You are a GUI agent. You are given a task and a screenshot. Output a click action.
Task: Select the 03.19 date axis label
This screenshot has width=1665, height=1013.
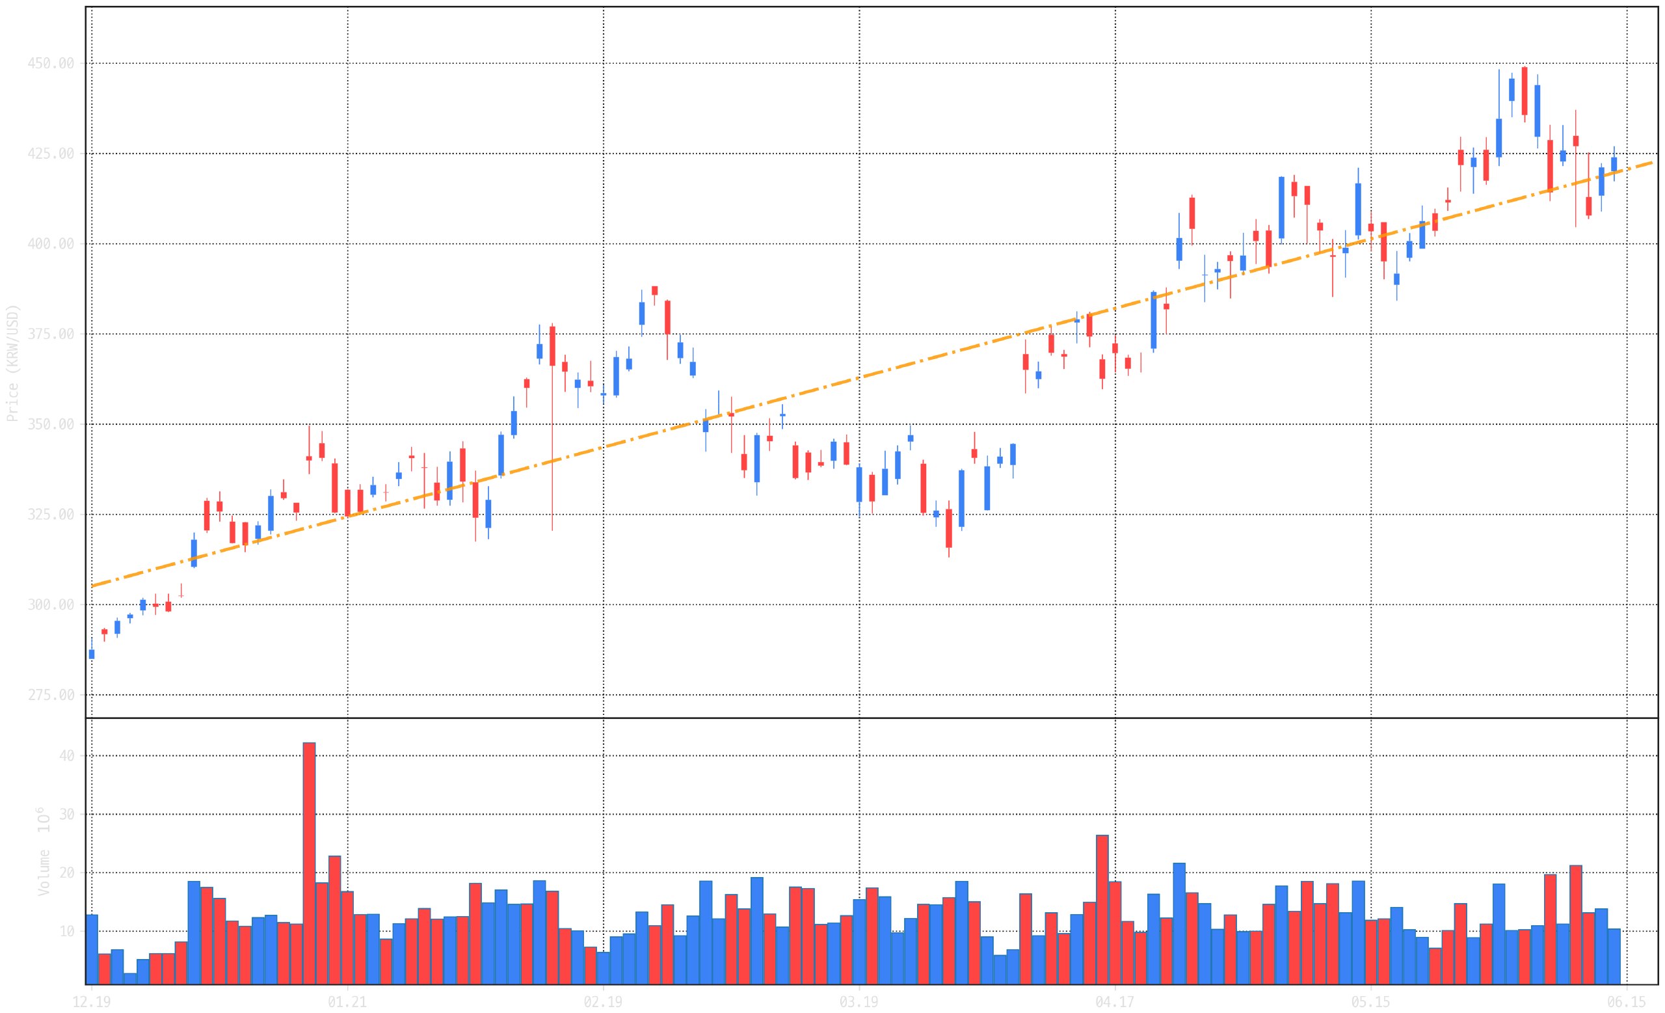coord(859,1001)
